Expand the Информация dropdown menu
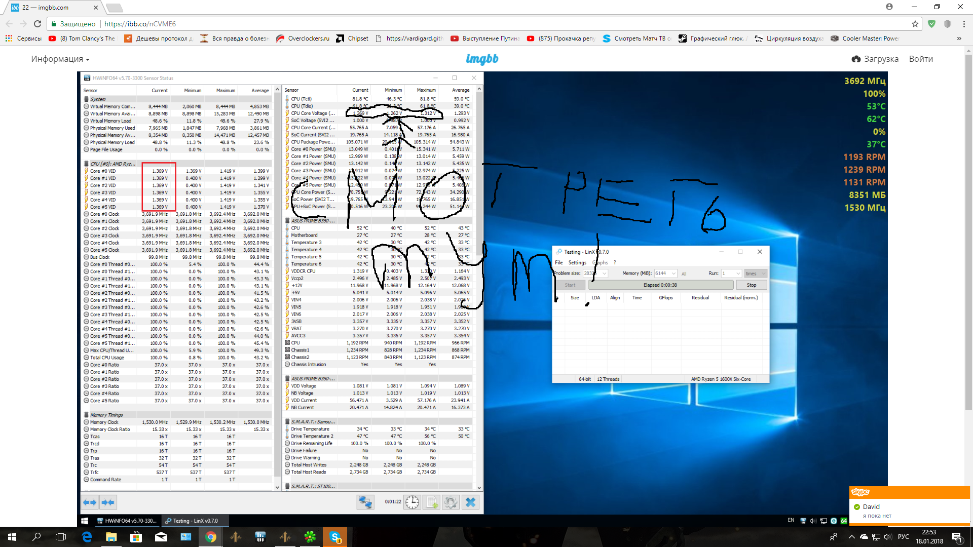 pyautogui.click(x=60, y=59)
